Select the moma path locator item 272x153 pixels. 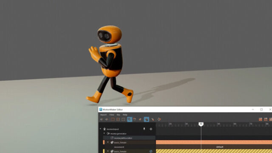[x=123, y=138]
